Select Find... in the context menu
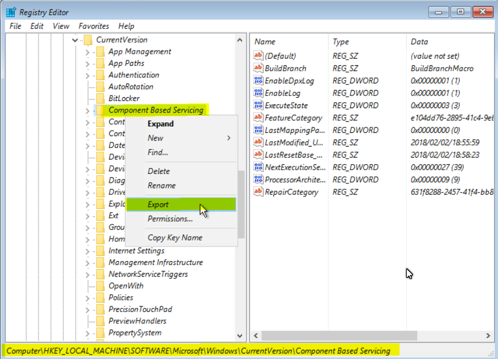The width and height of the screenshot is (498, 359). coord(181,153)
